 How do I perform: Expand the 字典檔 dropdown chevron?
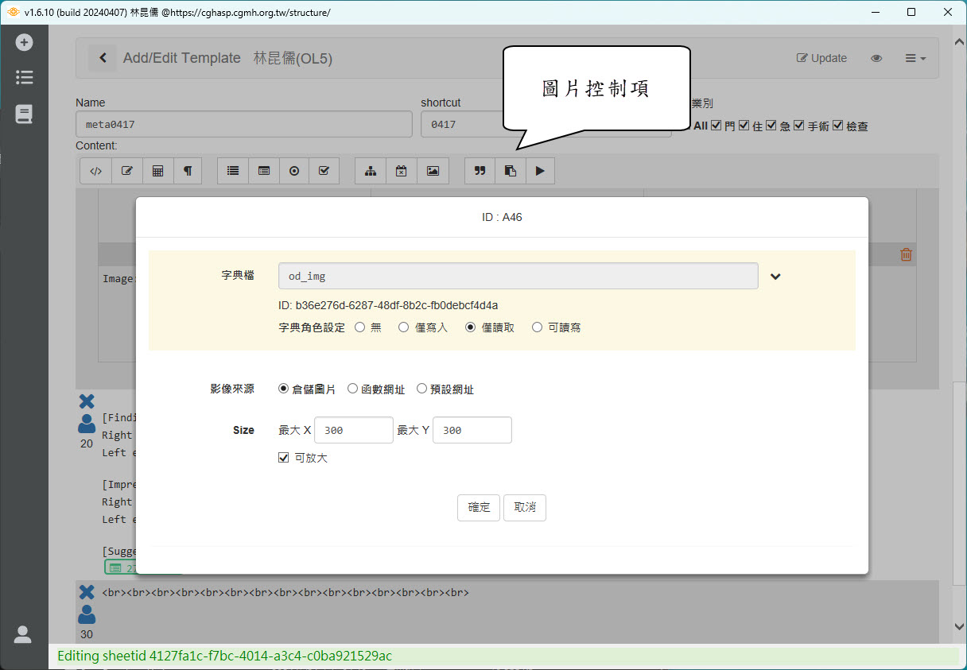(775, 277)
